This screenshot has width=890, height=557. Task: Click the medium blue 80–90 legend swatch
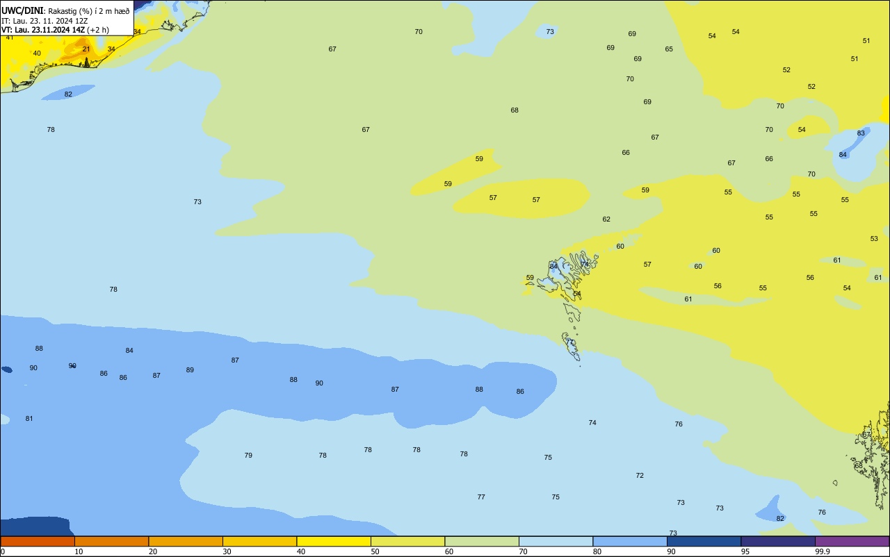(630, 541)
